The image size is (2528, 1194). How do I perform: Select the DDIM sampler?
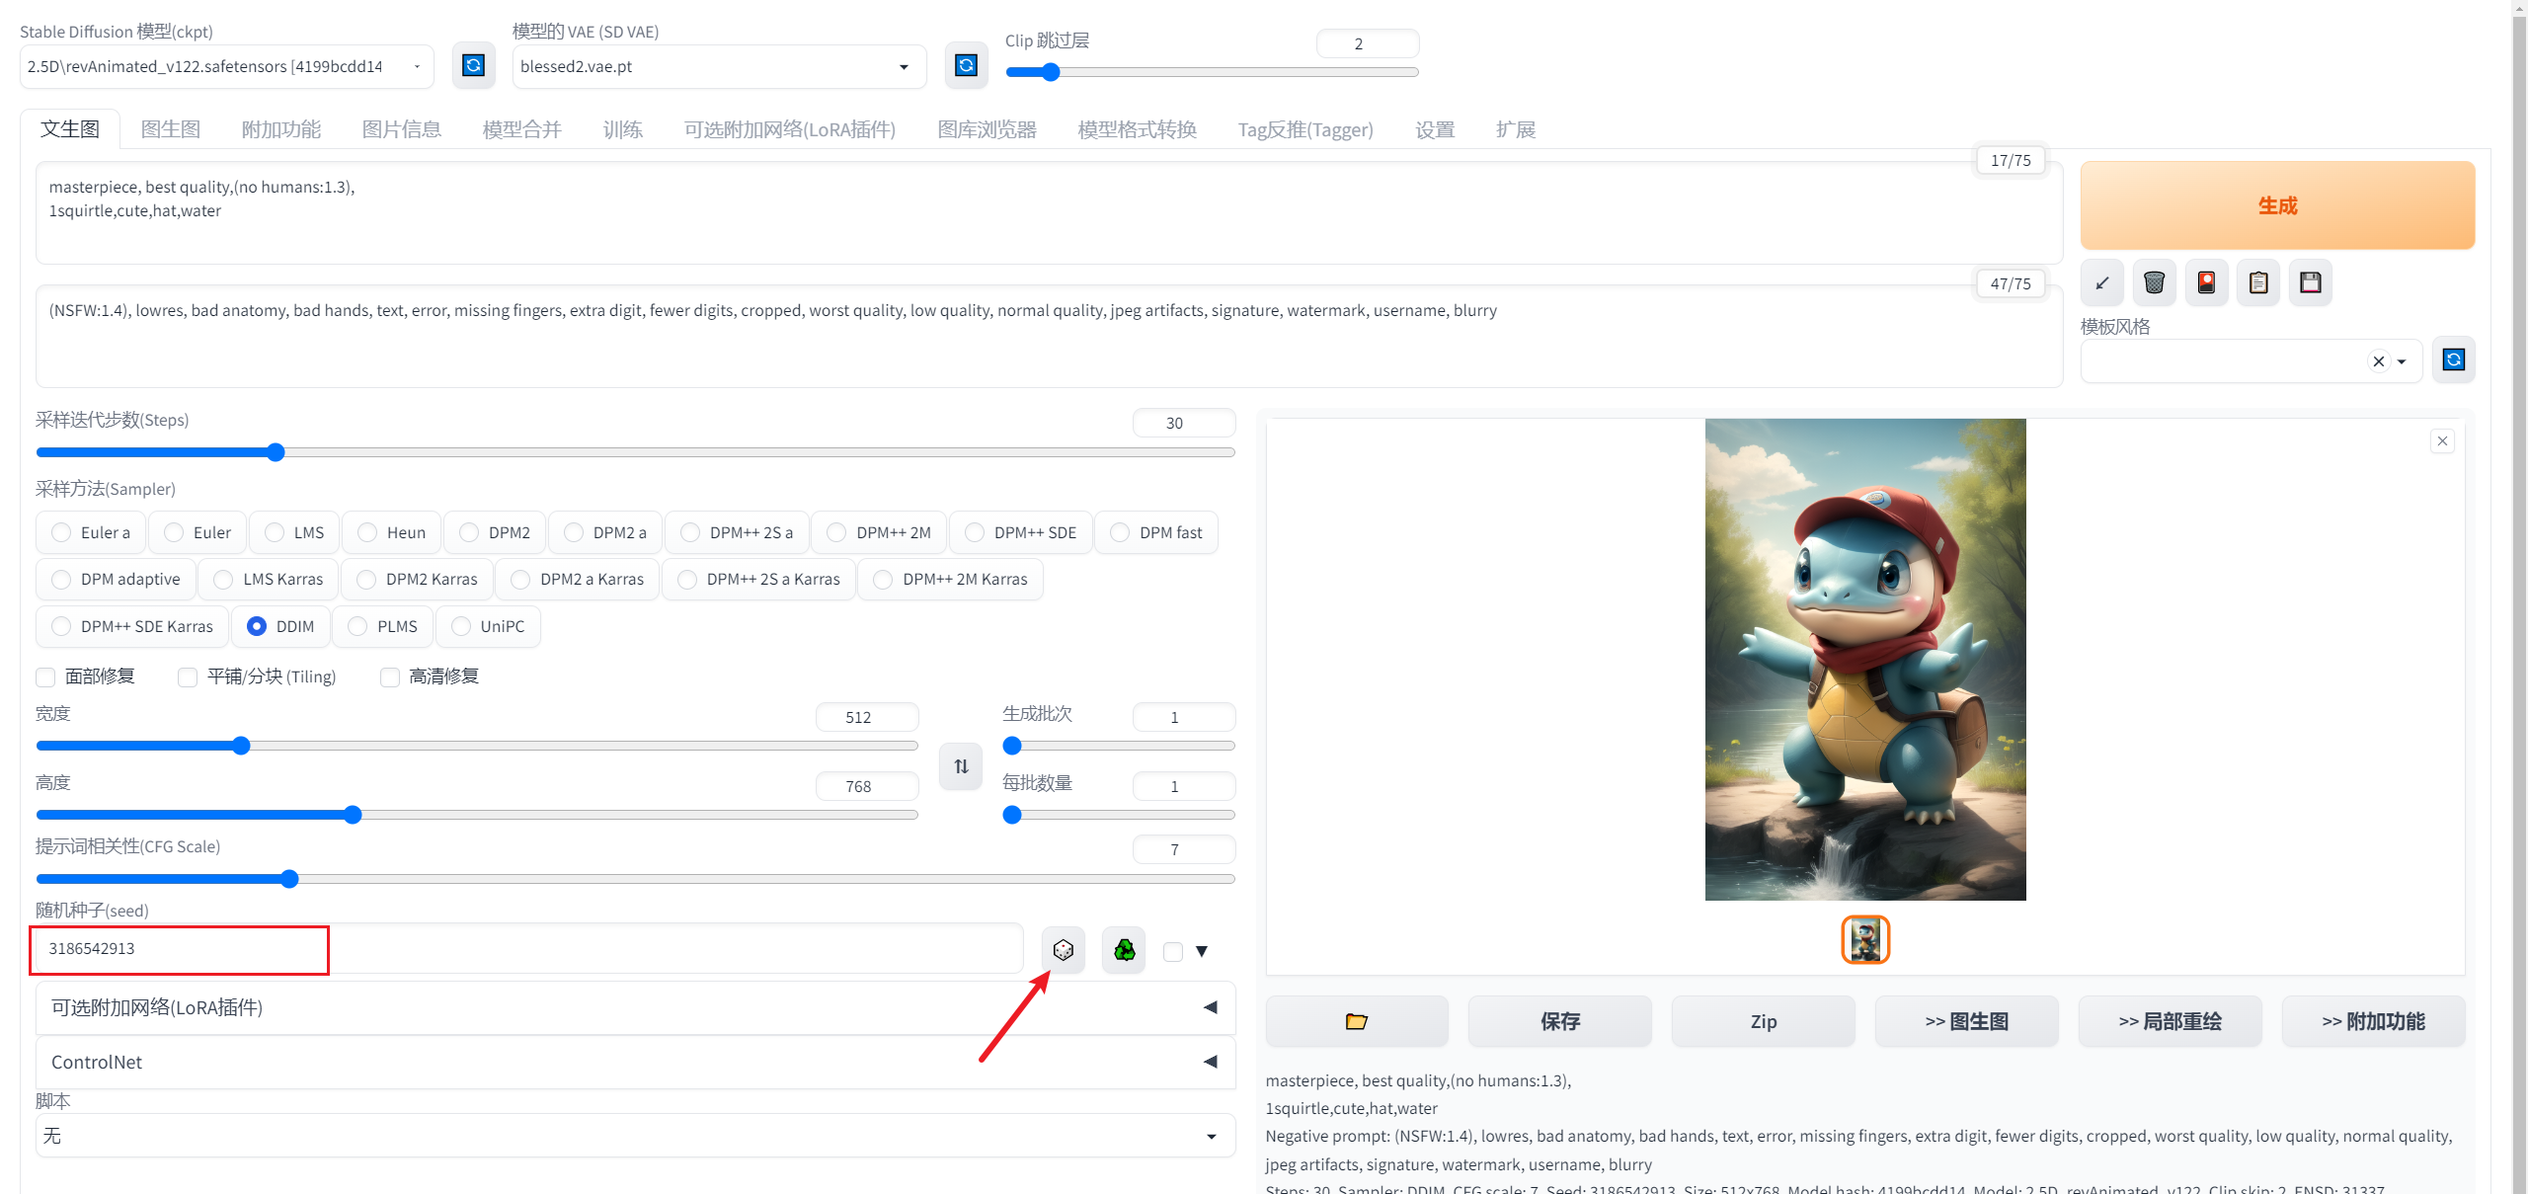pos(281,626)
